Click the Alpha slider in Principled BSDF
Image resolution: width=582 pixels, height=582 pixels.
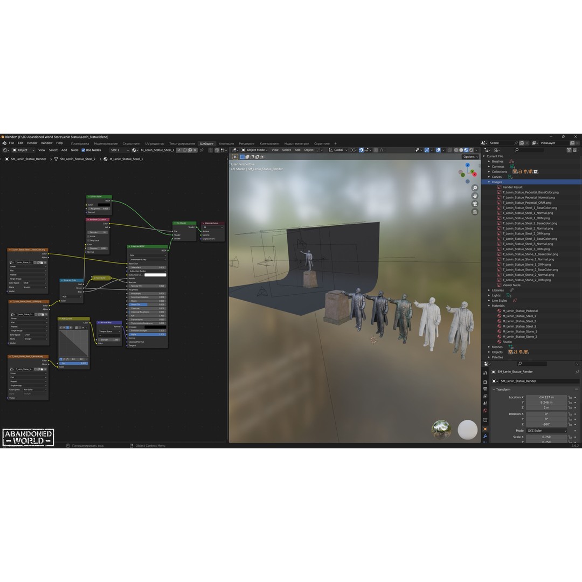pos(147,335)
